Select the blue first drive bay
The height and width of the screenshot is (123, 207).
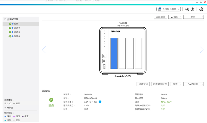click(x=114, y=53)
